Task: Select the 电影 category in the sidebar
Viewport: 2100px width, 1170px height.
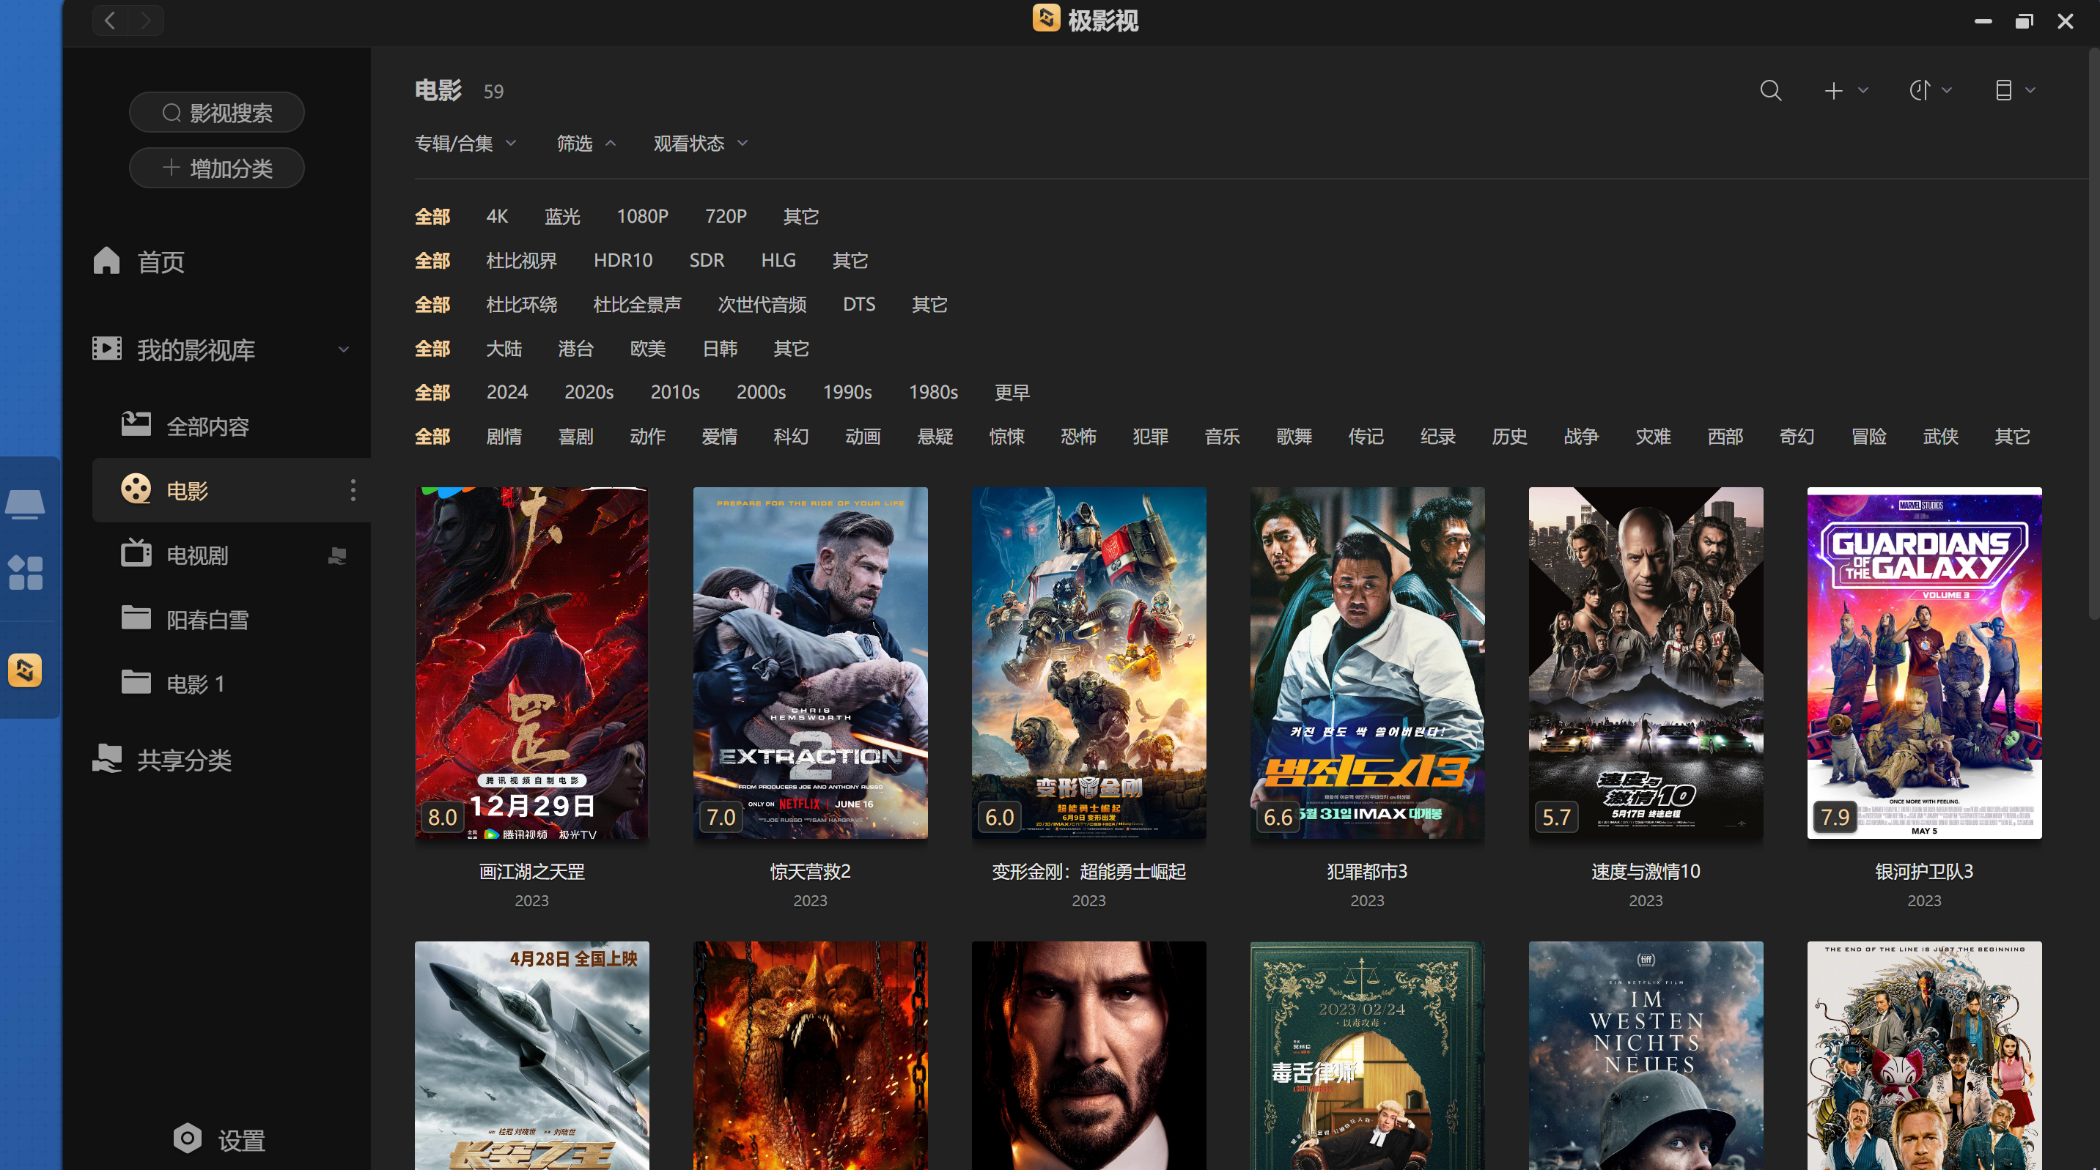Action: point(232,490)
